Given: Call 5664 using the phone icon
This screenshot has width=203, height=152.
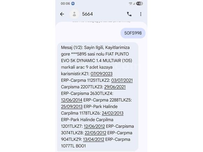Looking at the screenshot, I should 129,14.
